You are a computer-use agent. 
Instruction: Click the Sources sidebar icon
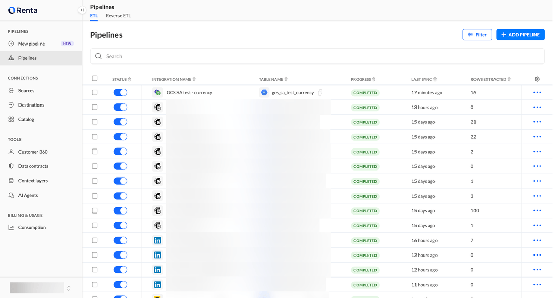(x=11, y=90)
